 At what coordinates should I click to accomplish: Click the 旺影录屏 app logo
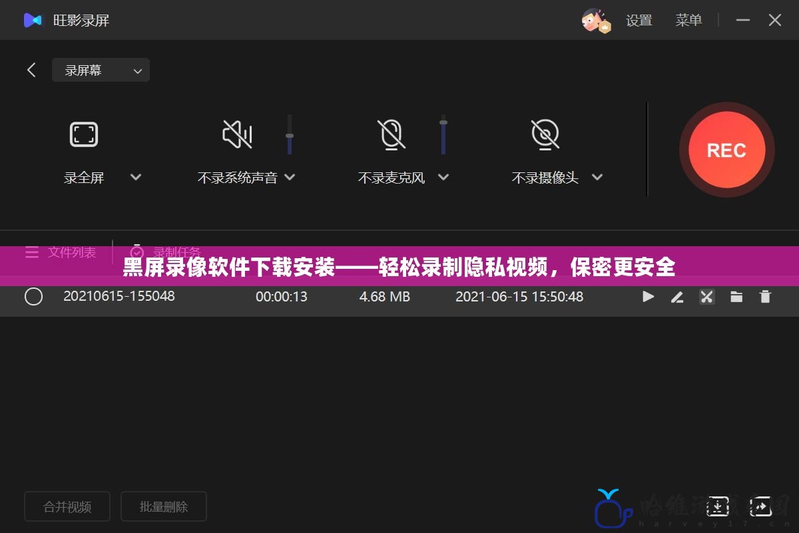click(x=33, y=21)
